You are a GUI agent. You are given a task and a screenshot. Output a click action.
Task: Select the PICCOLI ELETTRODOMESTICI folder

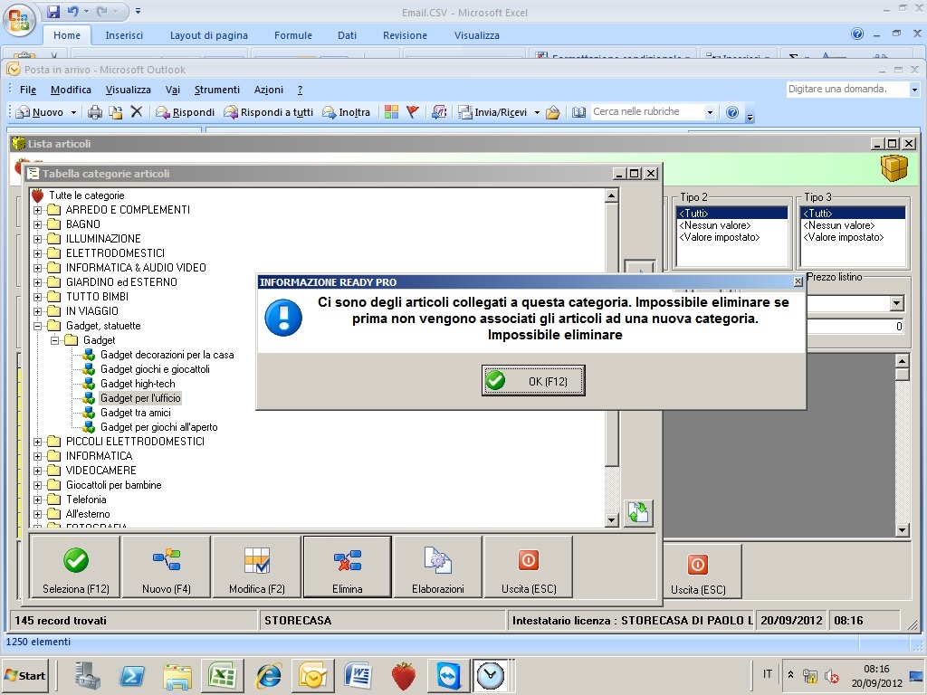coord(135,442)
